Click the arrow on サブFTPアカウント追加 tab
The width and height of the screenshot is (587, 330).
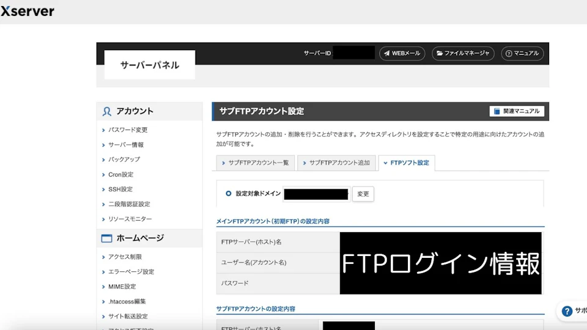[x=305, y=163]
